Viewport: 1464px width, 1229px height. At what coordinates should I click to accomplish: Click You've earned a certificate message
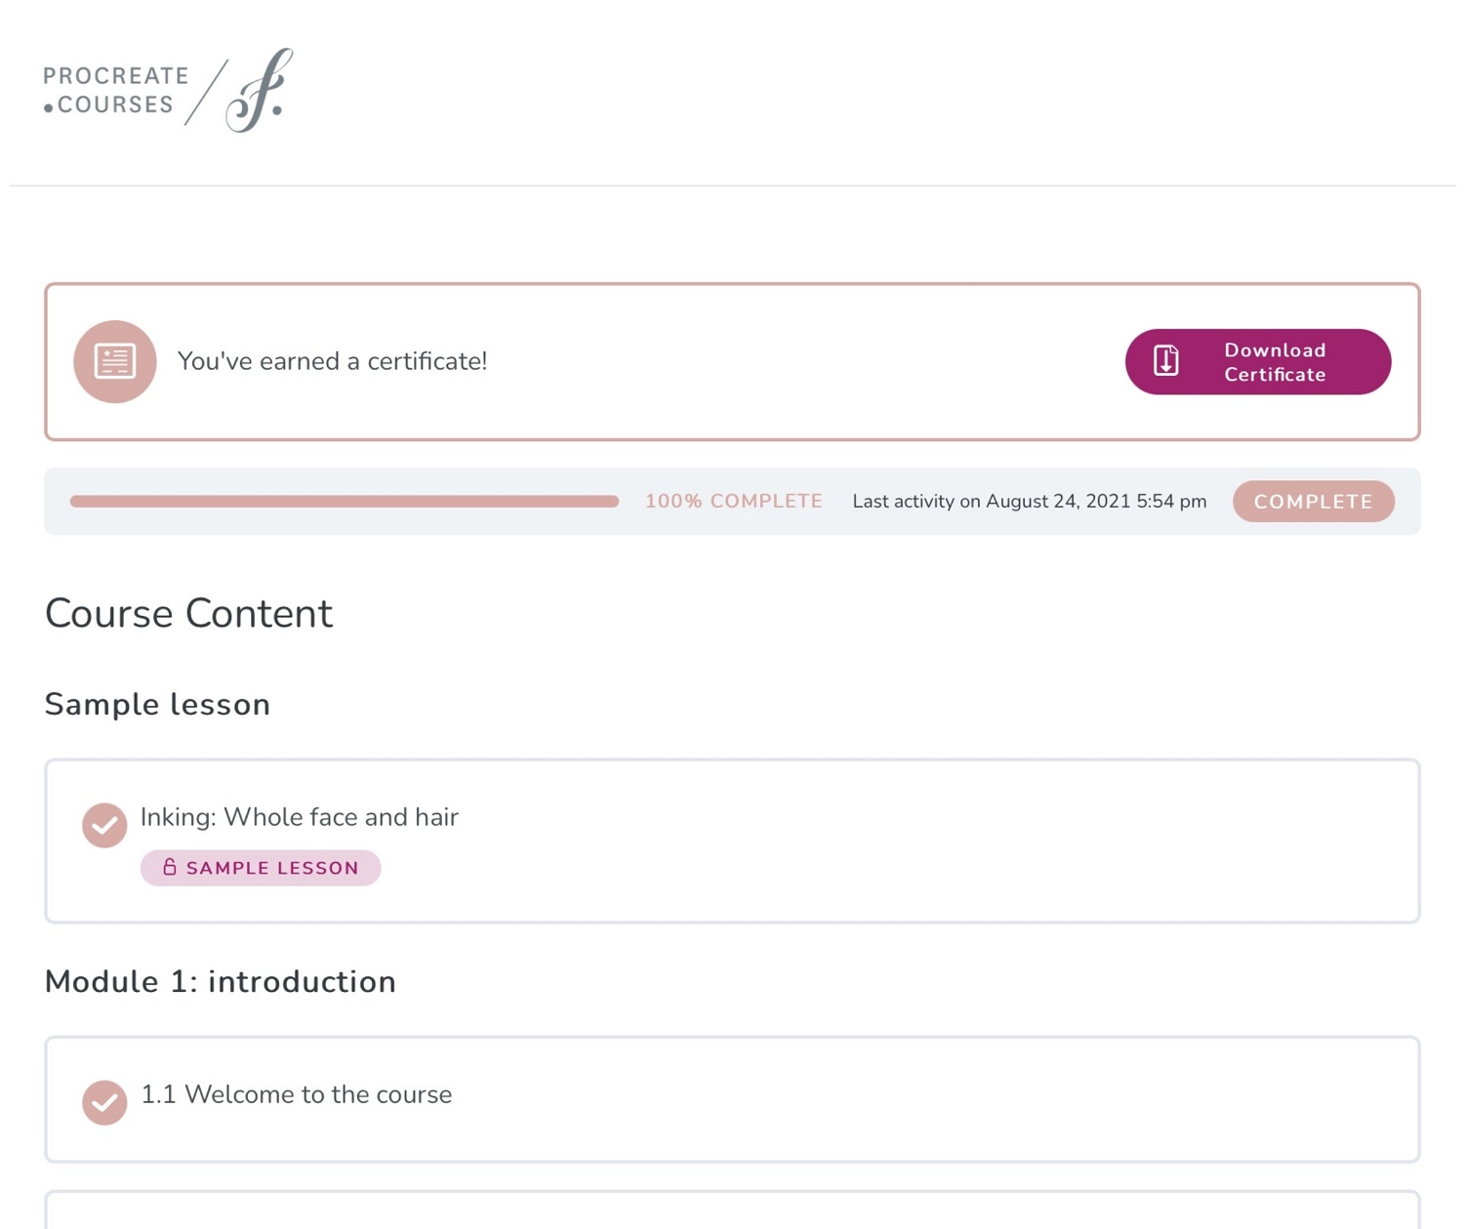click(x=332, y=361)
